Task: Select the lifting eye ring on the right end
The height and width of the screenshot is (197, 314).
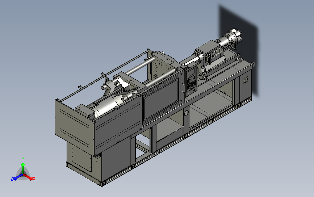Action: click(253, 64)
